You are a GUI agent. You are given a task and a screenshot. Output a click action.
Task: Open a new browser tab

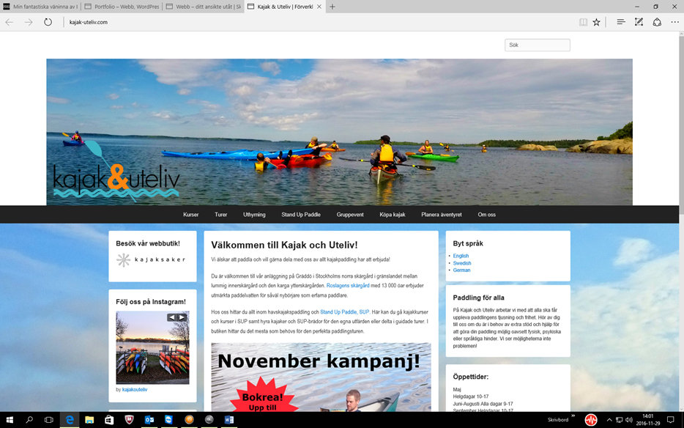point(332,7)
